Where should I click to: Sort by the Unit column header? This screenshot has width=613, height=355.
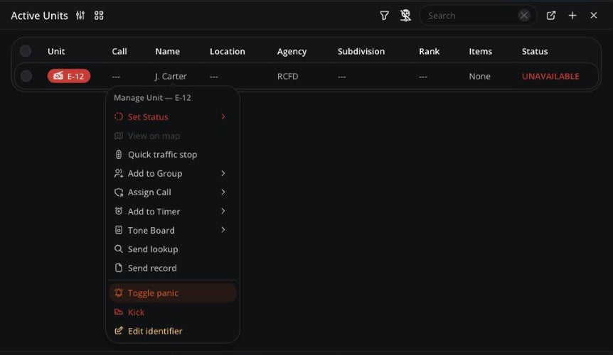click(56, 52)
